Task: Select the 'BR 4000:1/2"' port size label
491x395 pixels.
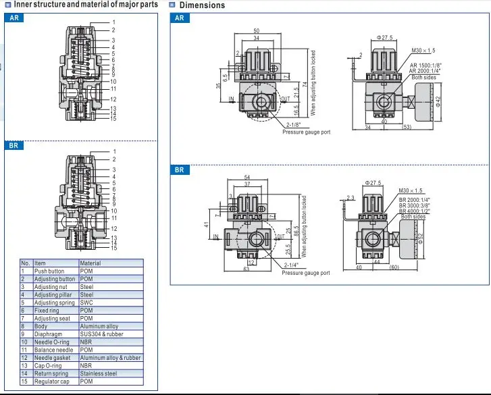Action: (x=414, y=211)
